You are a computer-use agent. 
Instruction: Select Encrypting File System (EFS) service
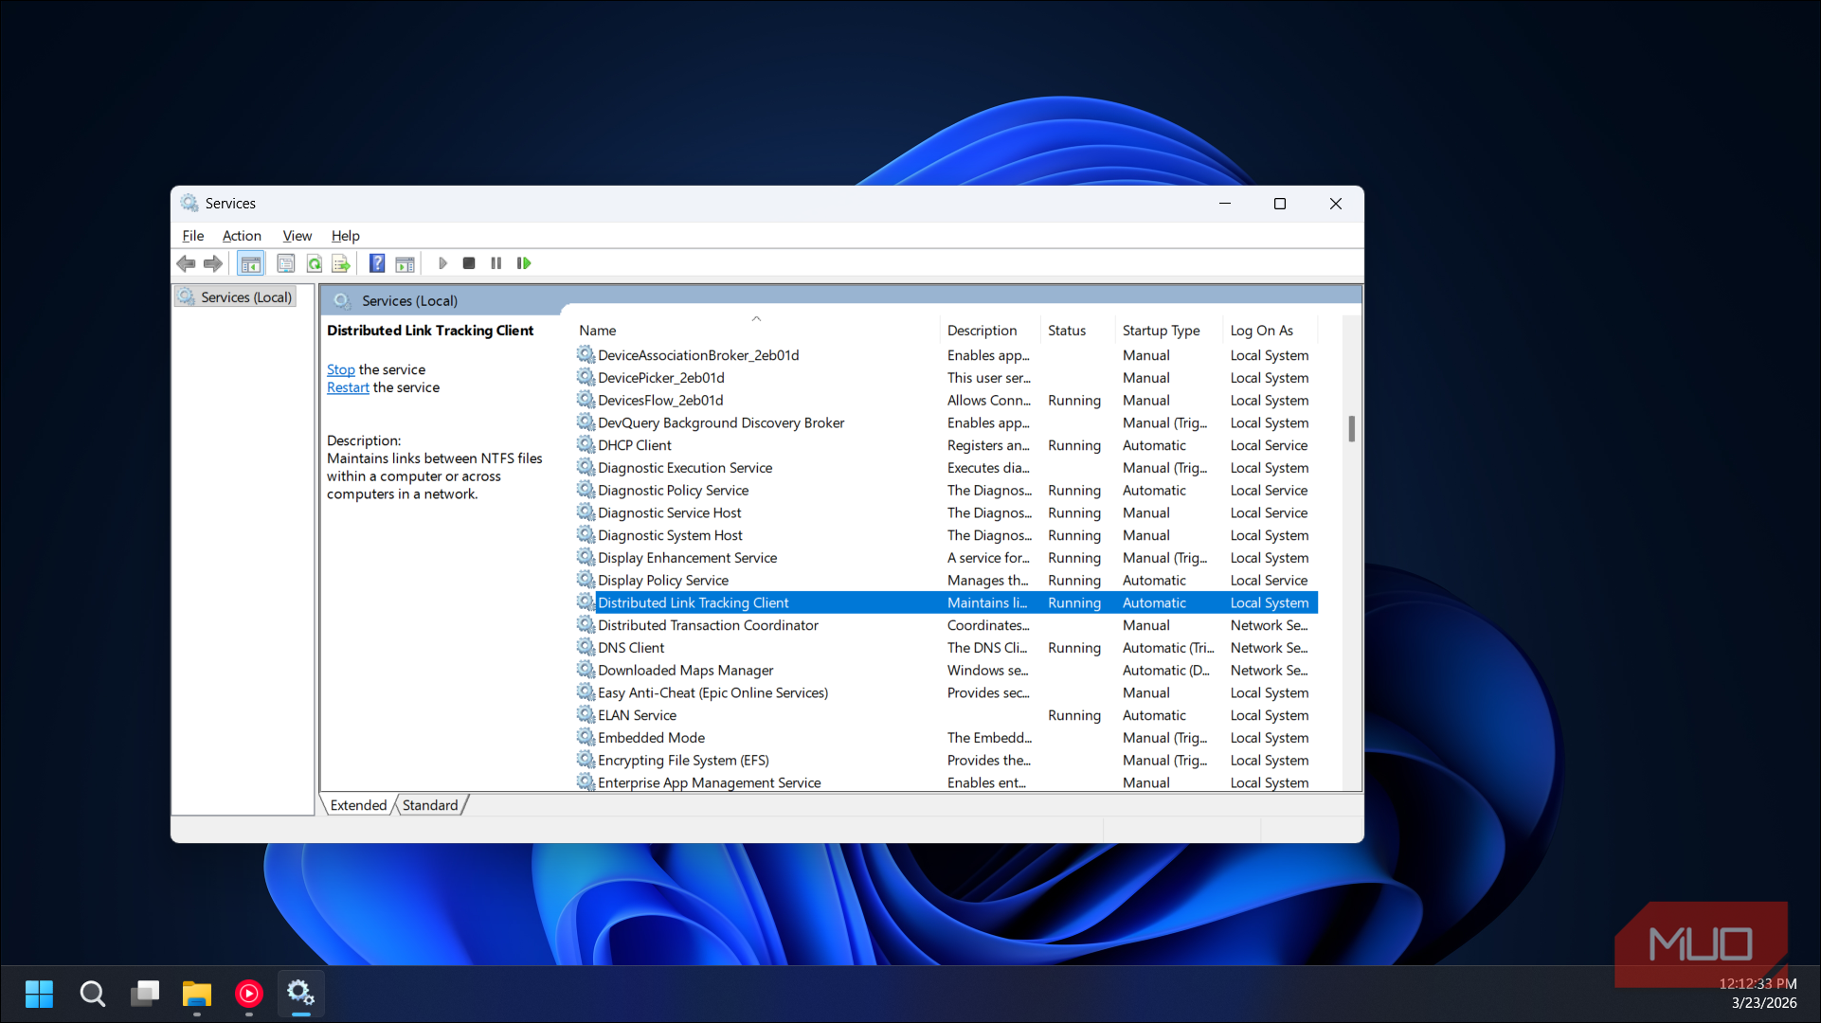(947, 761)
